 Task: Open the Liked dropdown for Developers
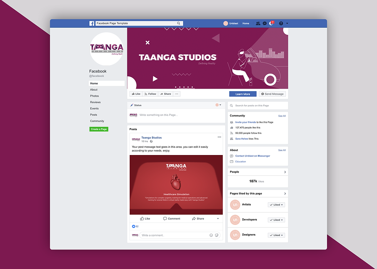(x=277, y=220)
